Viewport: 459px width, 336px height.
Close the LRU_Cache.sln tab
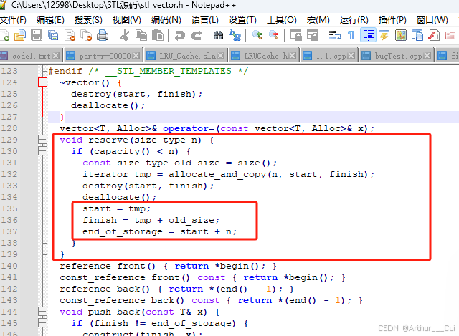(221, 56)
